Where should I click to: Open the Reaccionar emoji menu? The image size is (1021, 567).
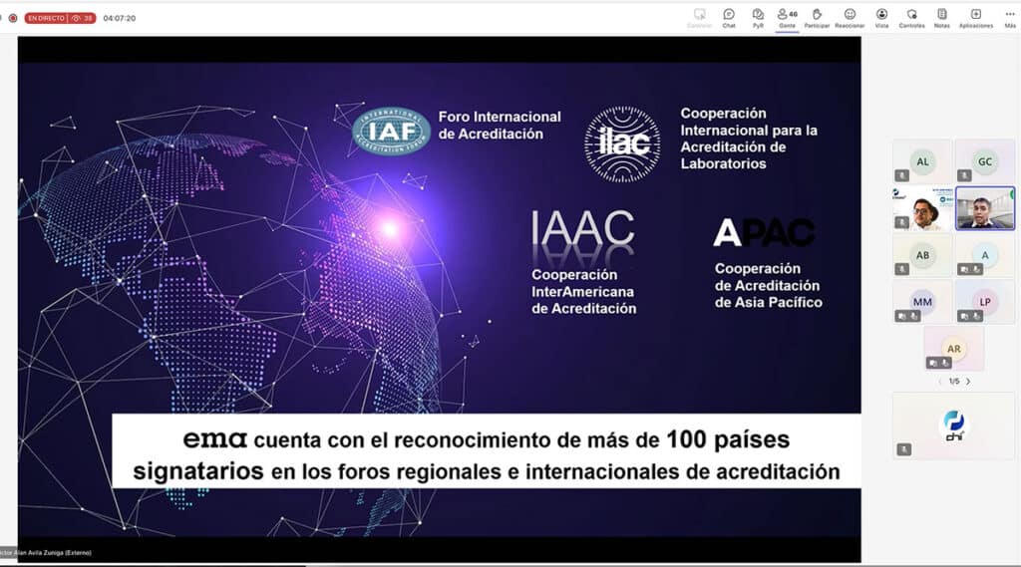[850, 17]
